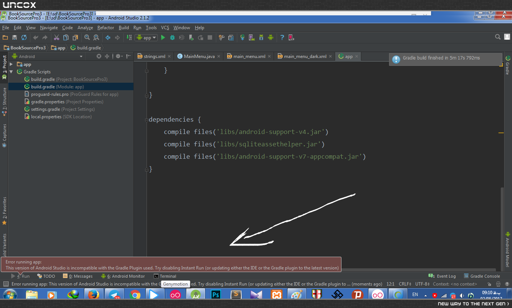Toggle the Gradle side panel on the right
This screenshot has height=308, width=512.
tap(508, 65)
